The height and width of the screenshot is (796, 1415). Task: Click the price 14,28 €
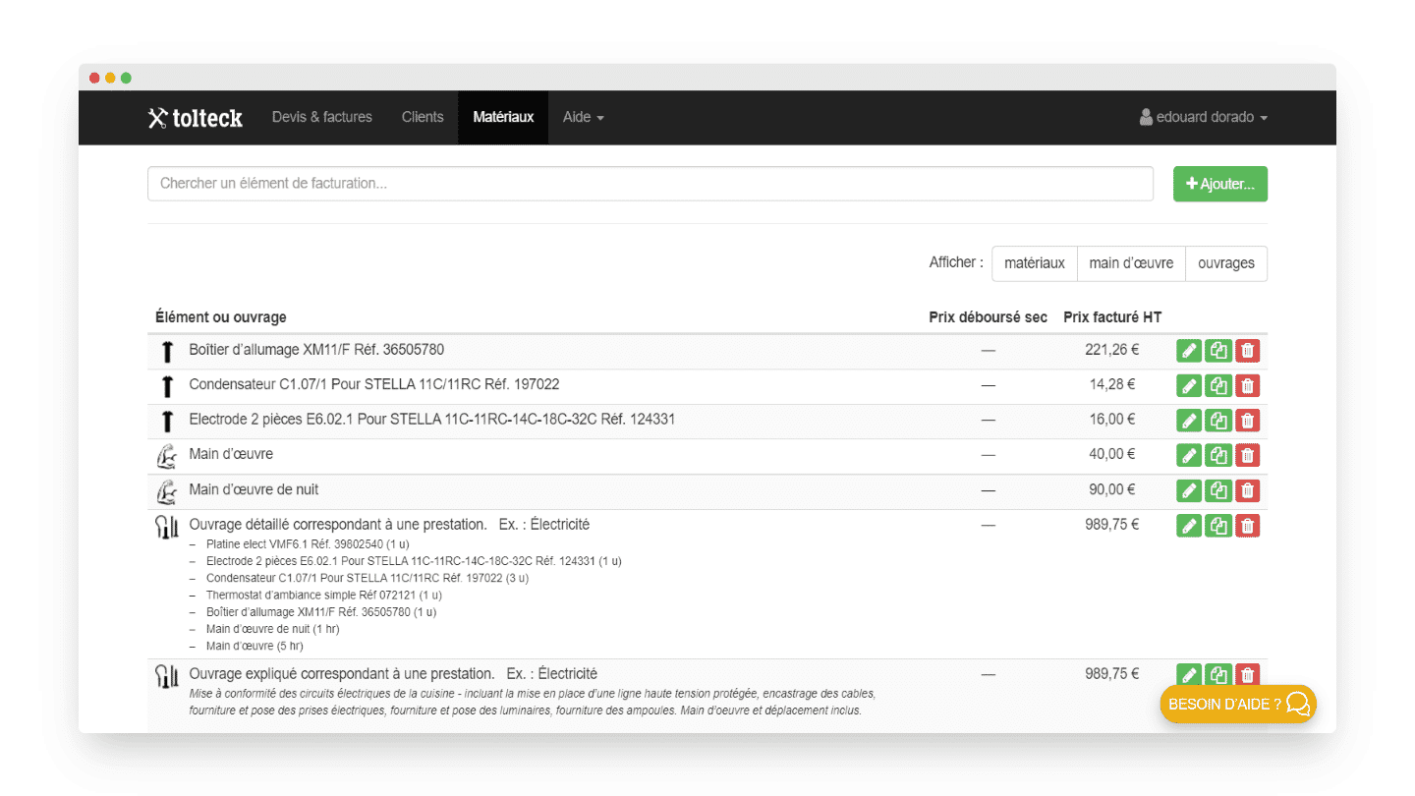point(1112,384)
